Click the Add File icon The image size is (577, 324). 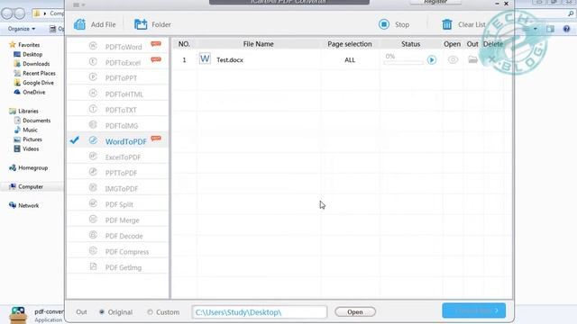(x=79, y=24)
